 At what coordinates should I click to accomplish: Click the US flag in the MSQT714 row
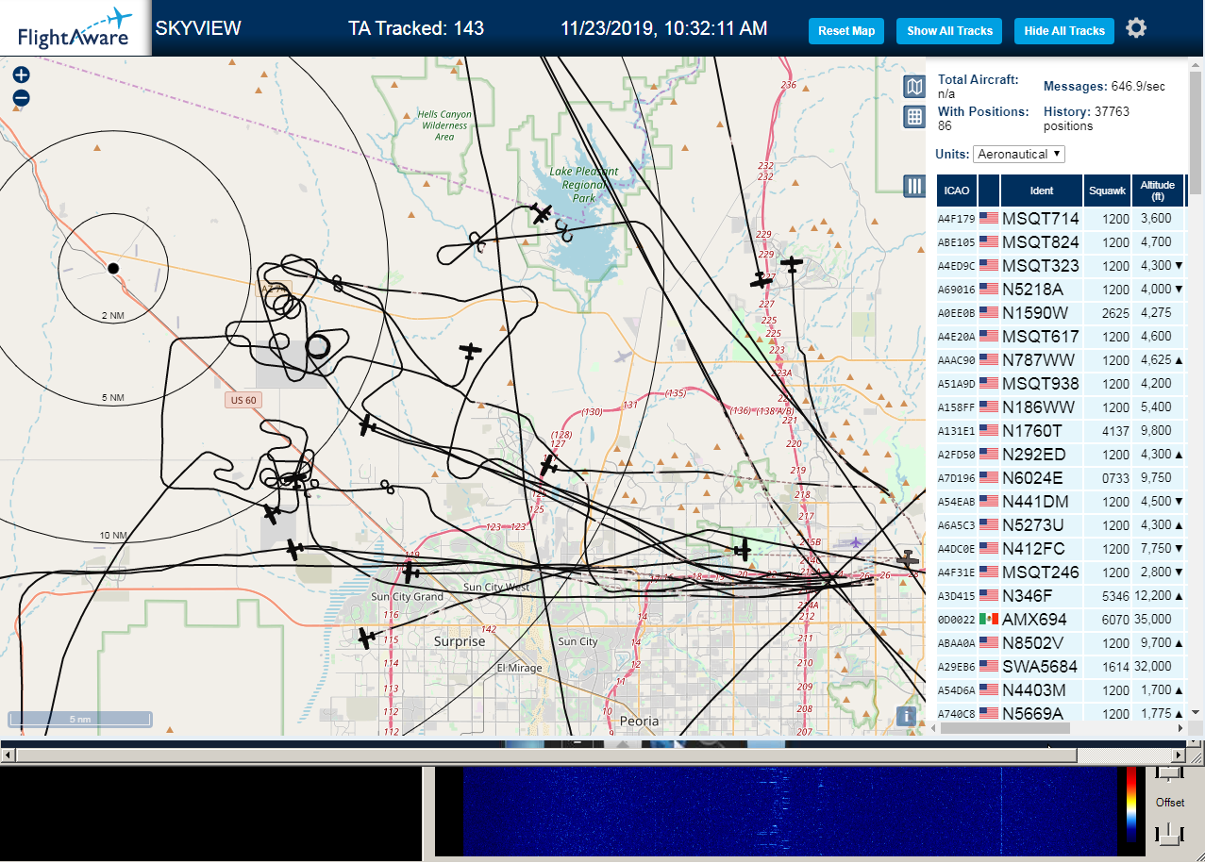tap(989, 219)
